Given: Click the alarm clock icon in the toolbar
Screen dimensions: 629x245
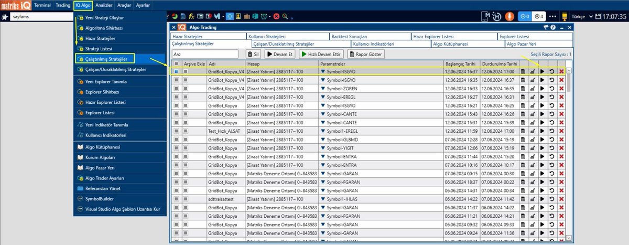Looking at the screenshot, I should [x=264, y=17].
